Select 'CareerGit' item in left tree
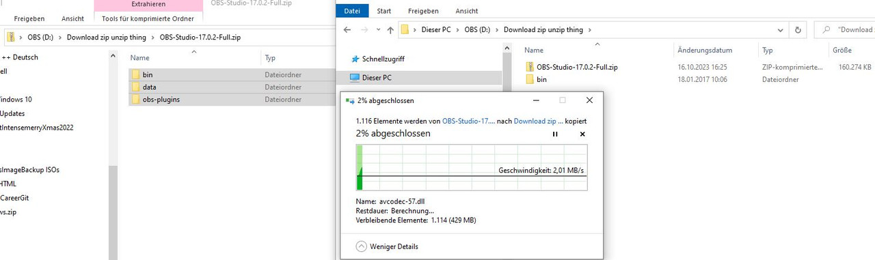This screenshot has width=875, height=260. [14, 198]
